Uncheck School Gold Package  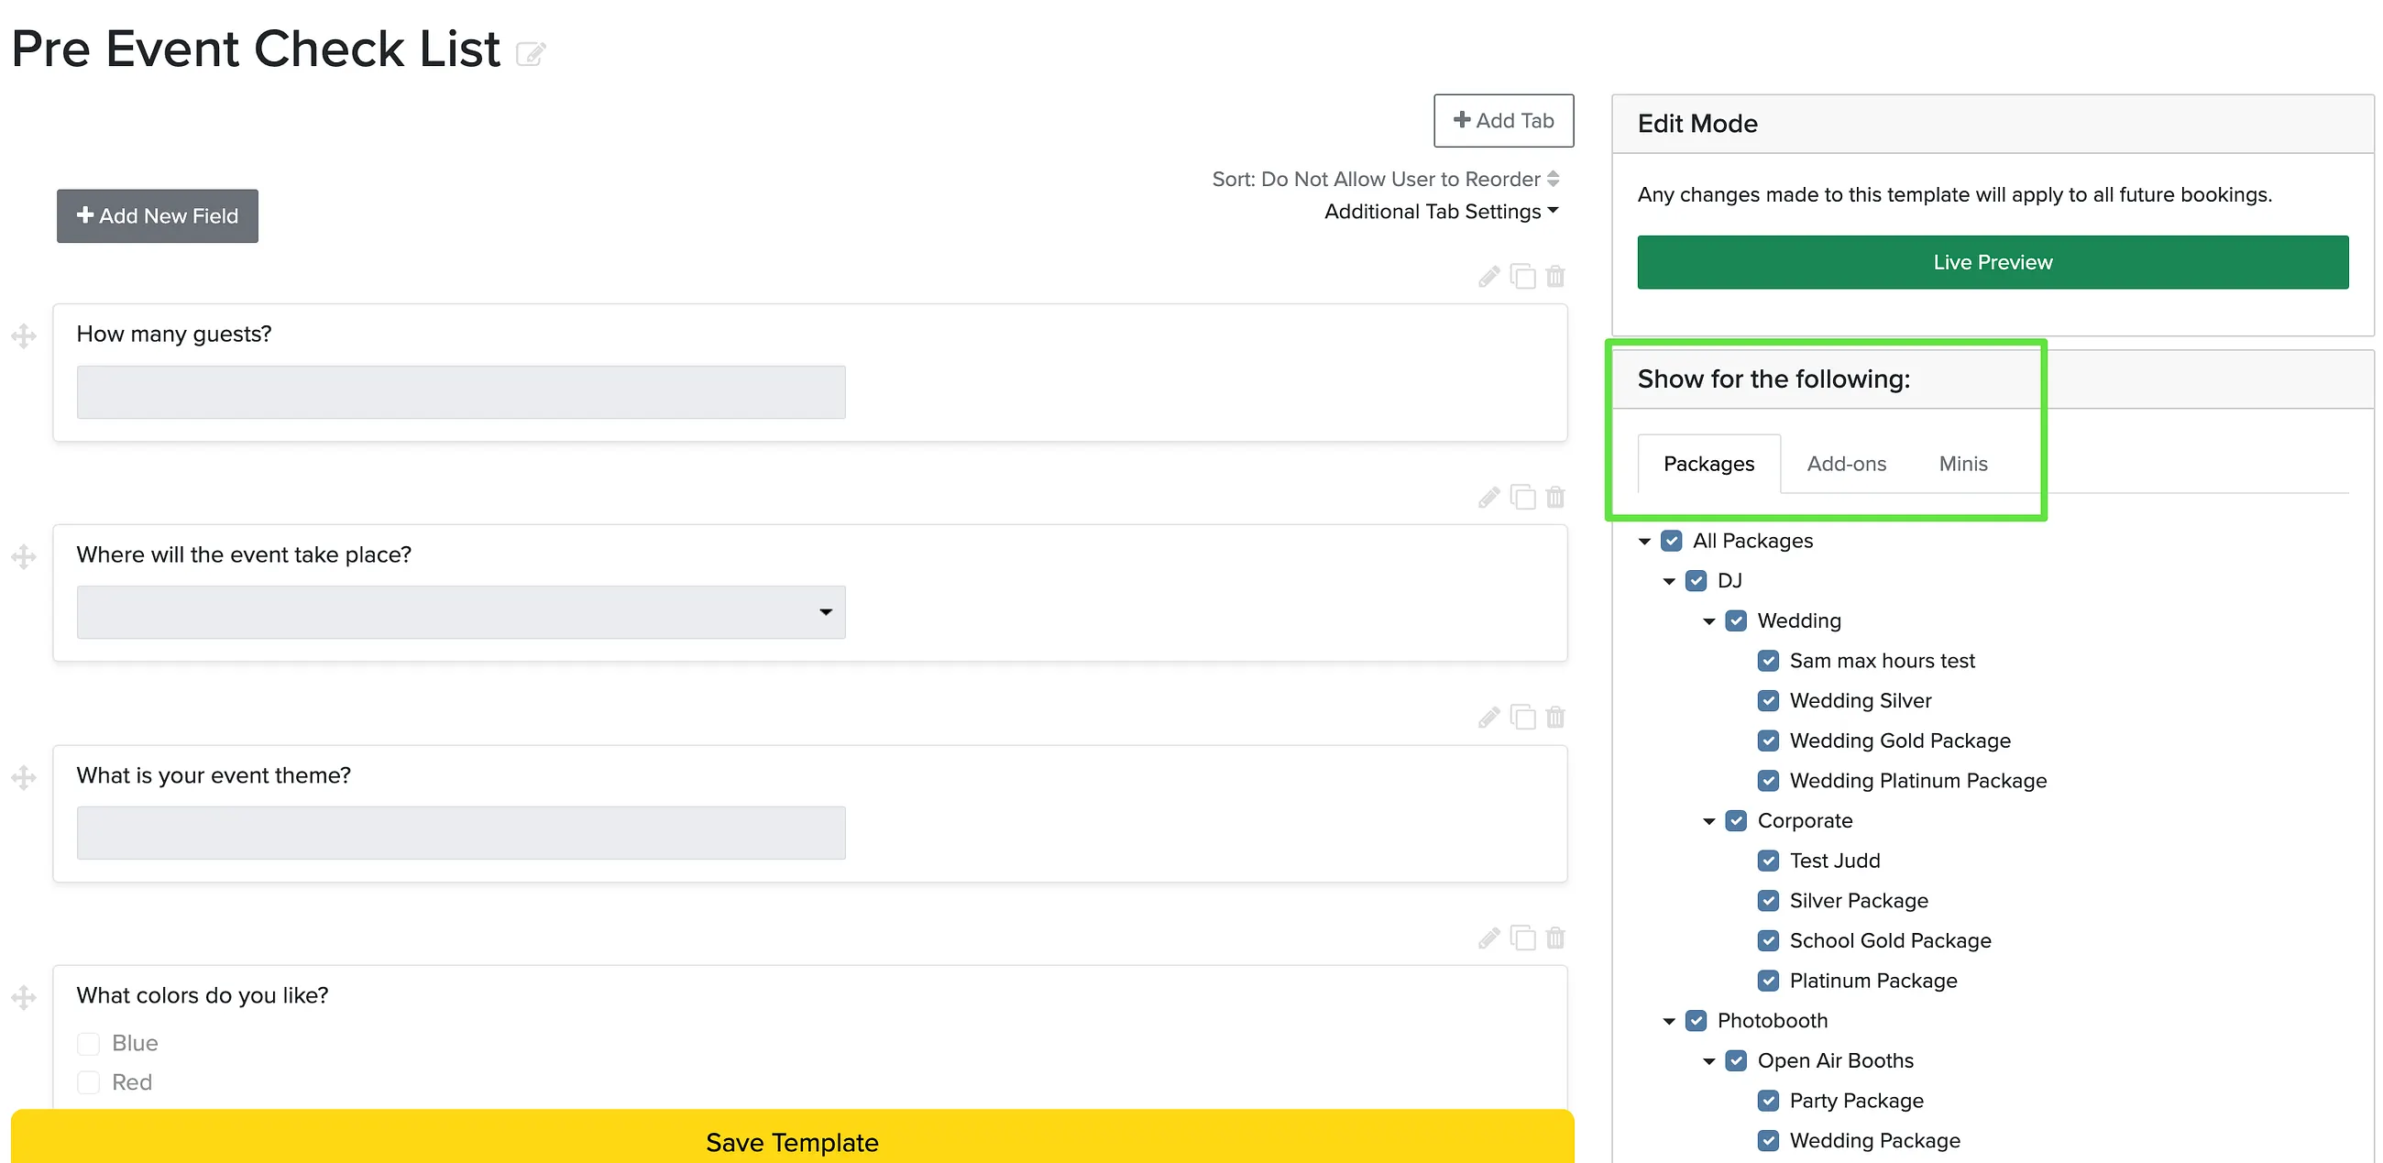pos(1769,941)
